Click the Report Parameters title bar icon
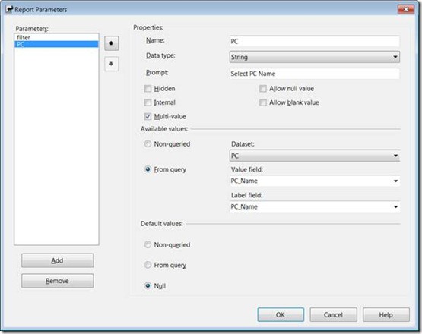The image size is (422, 334). click(9, 9)
